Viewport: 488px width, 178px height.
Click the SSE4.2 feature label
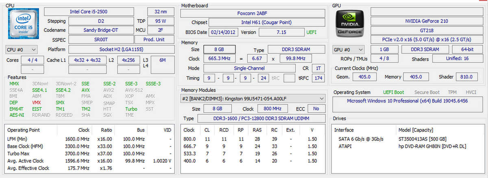(x=63, y=90)
